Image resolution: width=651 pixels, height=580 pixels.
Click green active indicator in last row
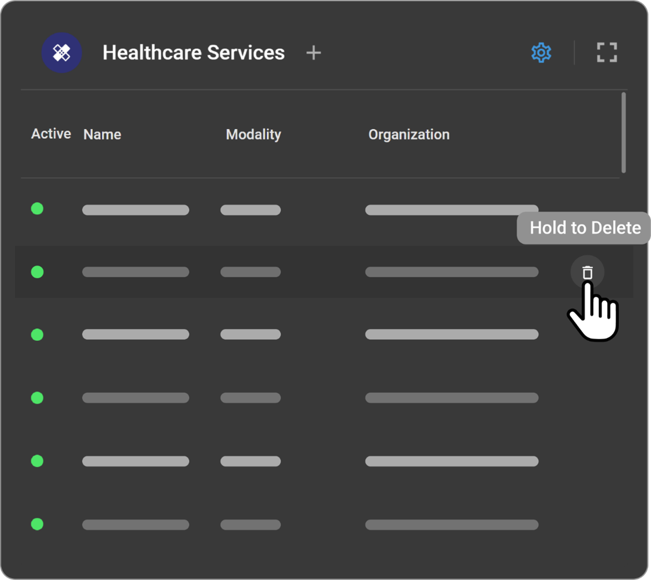[37, 524]
